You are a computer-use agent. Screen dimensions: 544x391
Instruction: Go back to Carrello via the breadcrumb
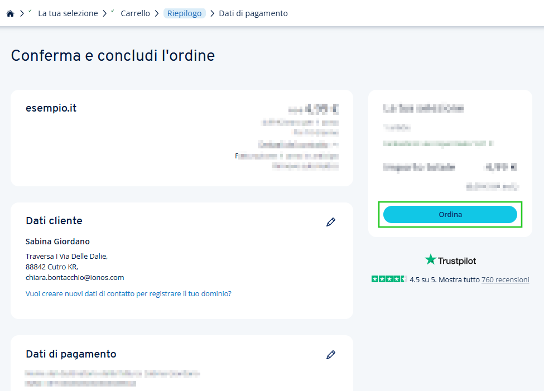(135, 13)
